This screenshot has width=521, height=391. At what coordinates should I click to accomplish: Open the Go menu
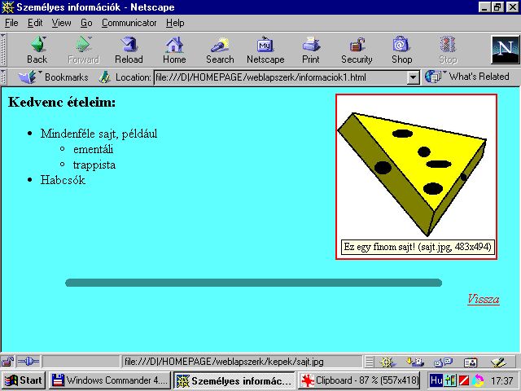[x=86, y=23]
